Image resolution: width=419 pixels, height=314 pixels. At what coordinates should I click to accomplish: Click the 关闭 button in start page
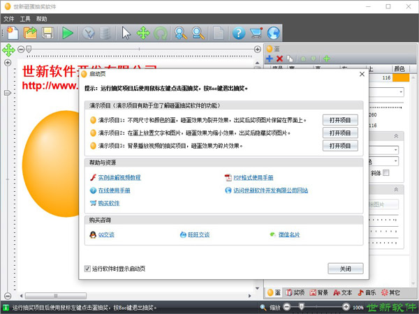click(346, 269)
